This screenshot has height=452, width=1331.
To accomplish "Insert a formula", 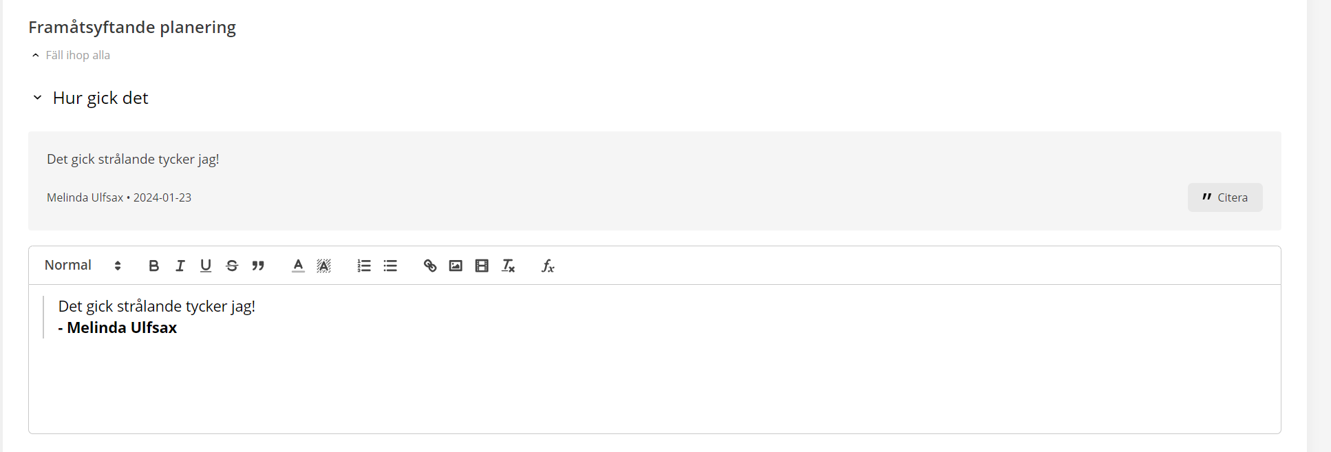I will point(548,266).
